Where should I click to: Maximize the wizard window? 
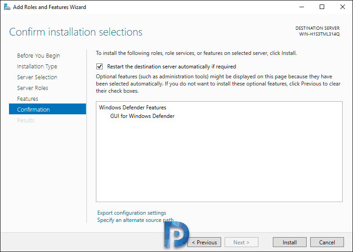click(x=322, y=7)
